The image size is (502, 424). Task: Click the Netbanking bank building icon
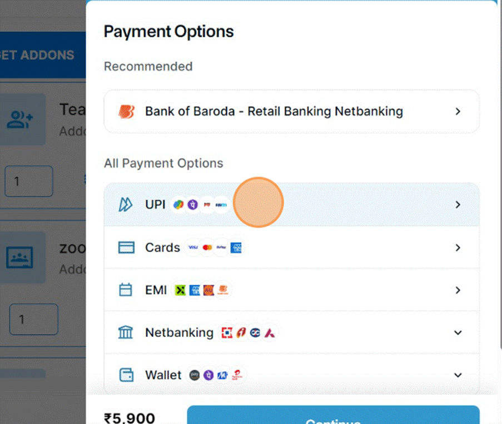click(126, 332)
